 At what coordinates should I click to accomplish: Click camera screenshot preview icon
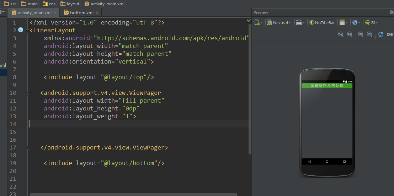tap(390, 34)
